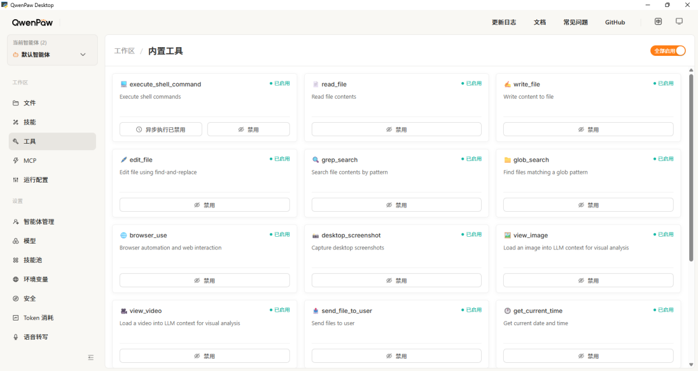Open the 文件 (Files) sidebar item
Viewport: 698px width, 371px height.
coord(30,103)
